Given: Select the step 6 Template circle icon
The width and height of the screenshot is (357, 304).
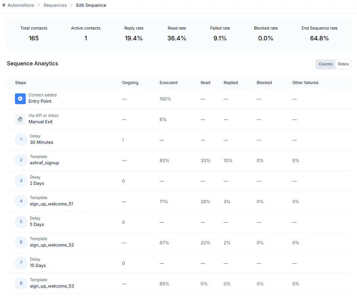Looking at the screenshot, I should coord(21,242).
